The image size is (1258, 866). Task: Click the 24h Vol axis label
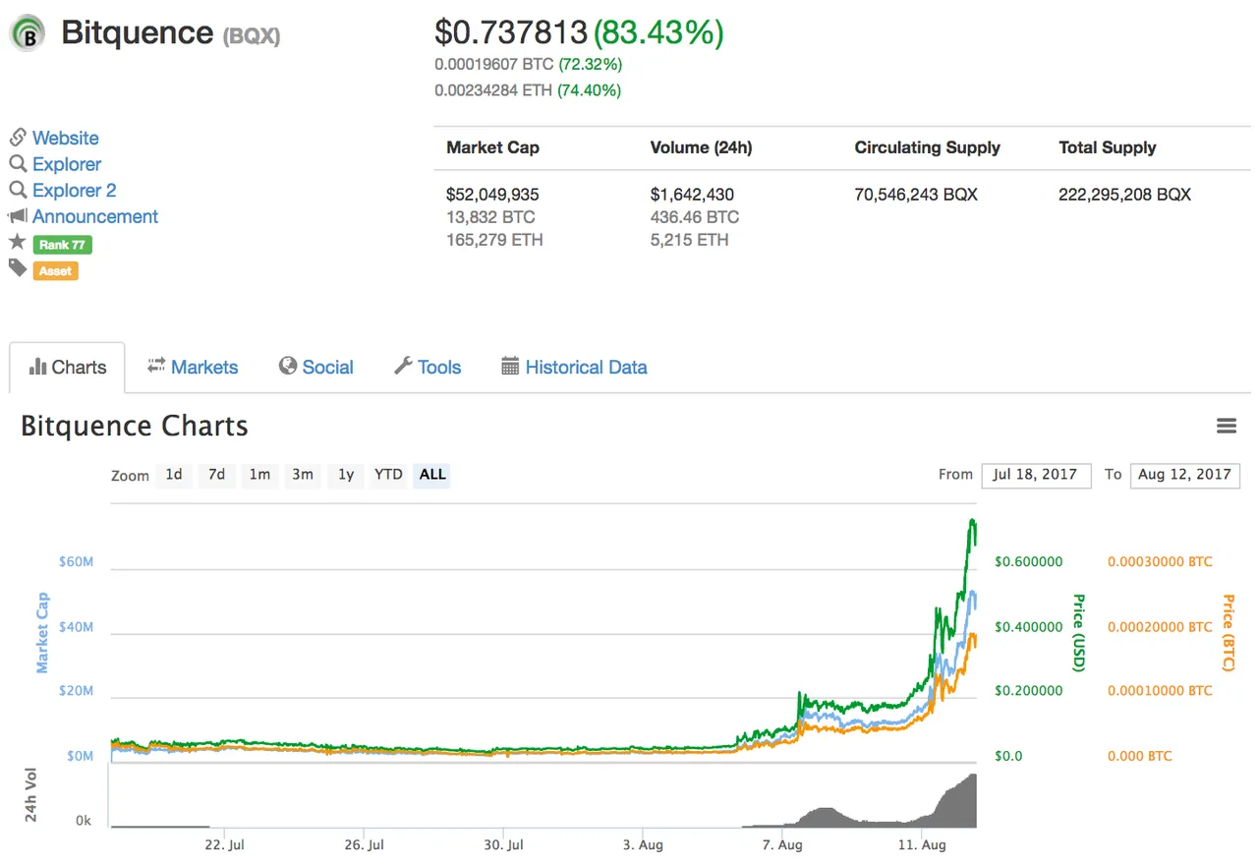pos(30,795)
